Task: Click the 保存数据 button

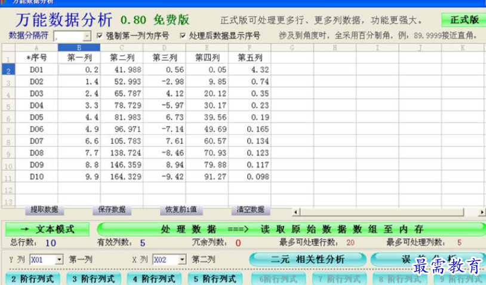Action: point(112,210)
